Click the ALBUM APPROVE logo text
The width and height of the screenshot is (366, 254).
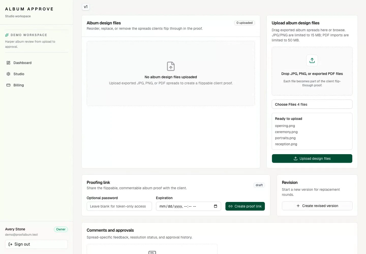[29, 9]
